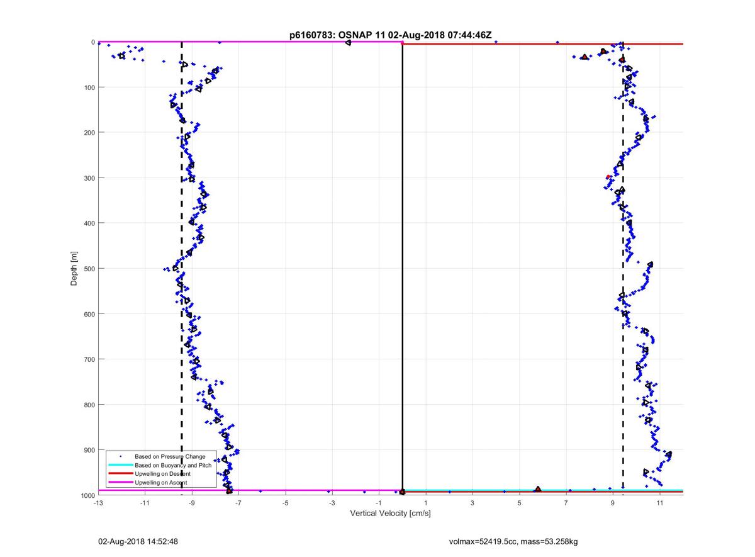Viewport: 755px width, 557px height.
Task: Click x-axis tick label 7
Action: (566, 503)
